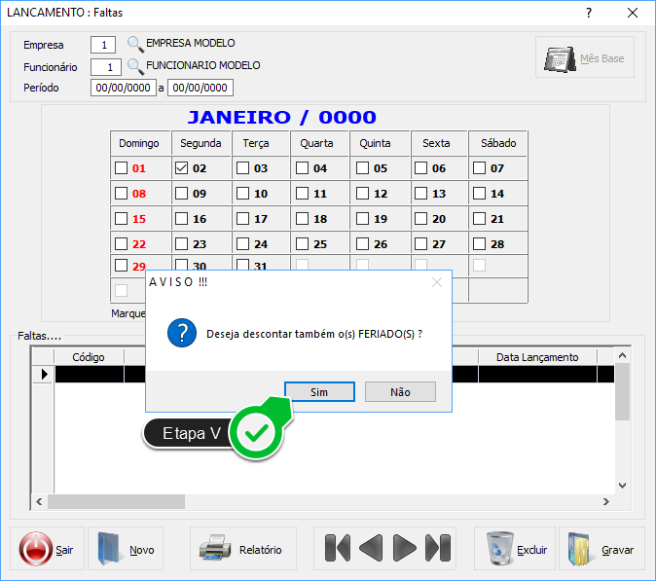The height and width of the screenshot is (581, 656).
Task: Click the Empresa search magnifier icon
Action: (x=135, y=44)
